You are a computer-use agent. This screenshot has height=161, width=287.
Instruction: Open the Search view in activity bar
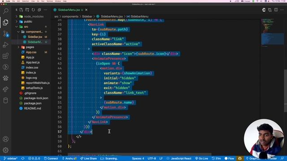(6, 11)
